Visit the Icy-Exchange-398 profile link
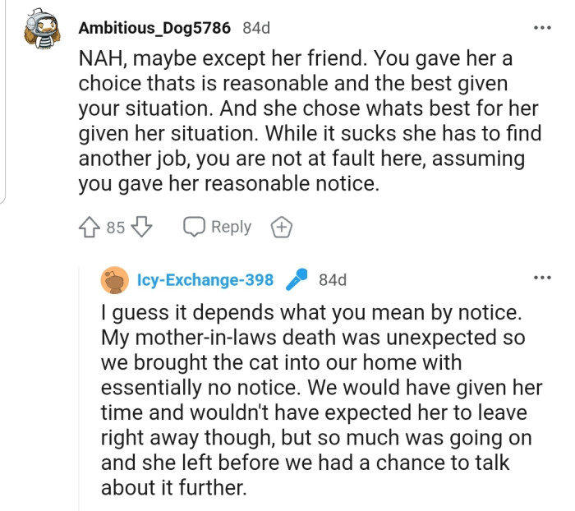The image size is (575, 511). pyautogui.click(x=205, y=280)
